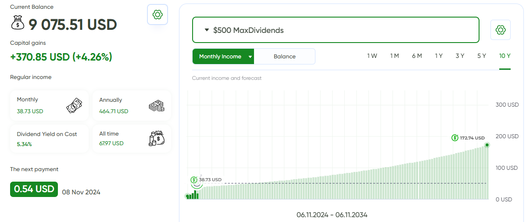This screenshot has width=526, height=222.
Task: Click the 300 USD axis label
Action: 507,104
